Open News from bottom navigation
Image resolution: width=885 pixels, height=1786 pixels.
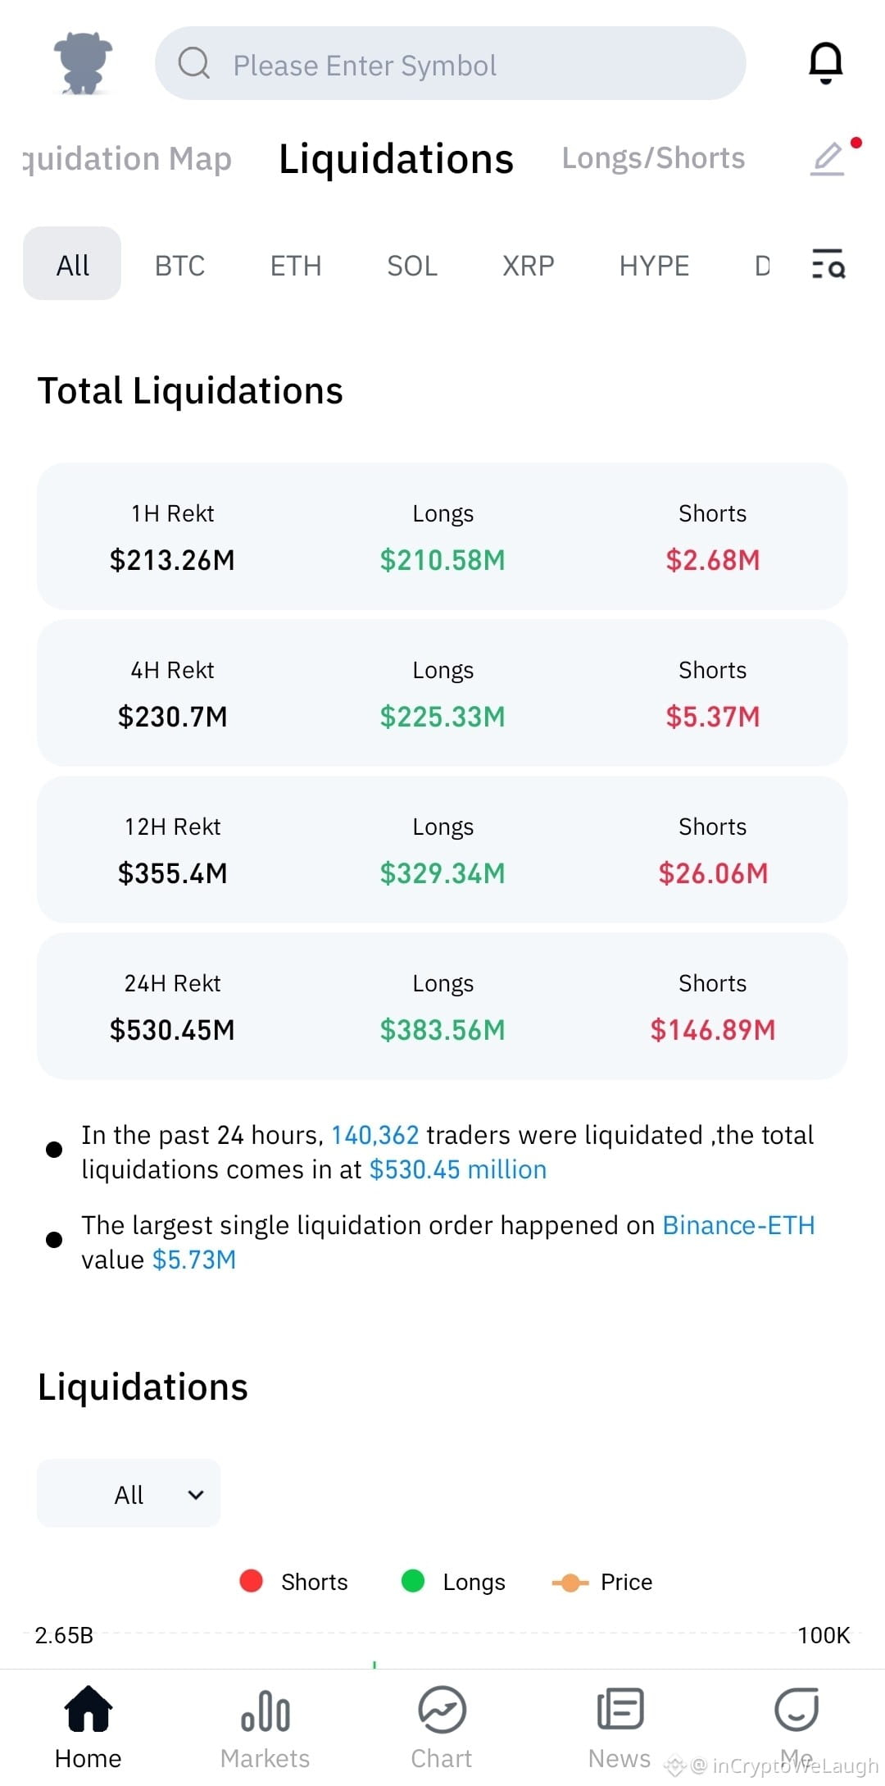click(619, 1727)
